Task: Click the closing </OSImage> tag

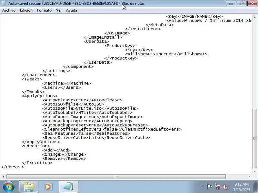Action: coord(117,33)
